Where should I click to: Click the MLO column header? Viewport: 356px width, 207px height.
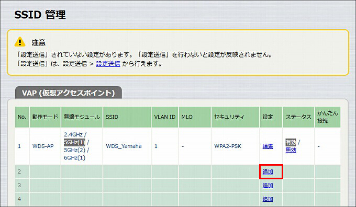click(195, 117)
